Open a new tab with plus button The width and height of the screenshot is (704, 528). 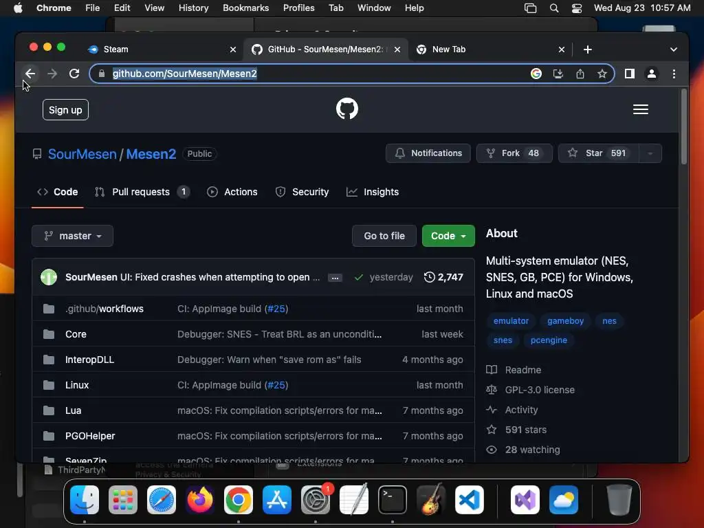[588, 49]
